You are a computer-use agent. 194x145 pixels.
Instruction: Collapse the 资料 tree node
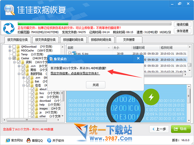click(x=14, y=62)
